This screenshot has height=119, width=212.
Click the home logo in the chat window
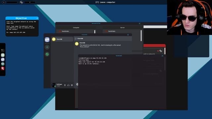[47, 40]
